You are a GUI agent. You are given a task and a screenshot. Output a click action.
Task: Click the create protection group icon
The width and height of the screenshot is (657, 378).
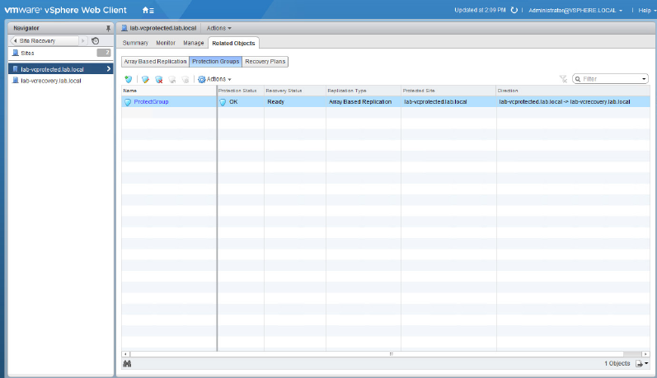(x=128, y=79)
